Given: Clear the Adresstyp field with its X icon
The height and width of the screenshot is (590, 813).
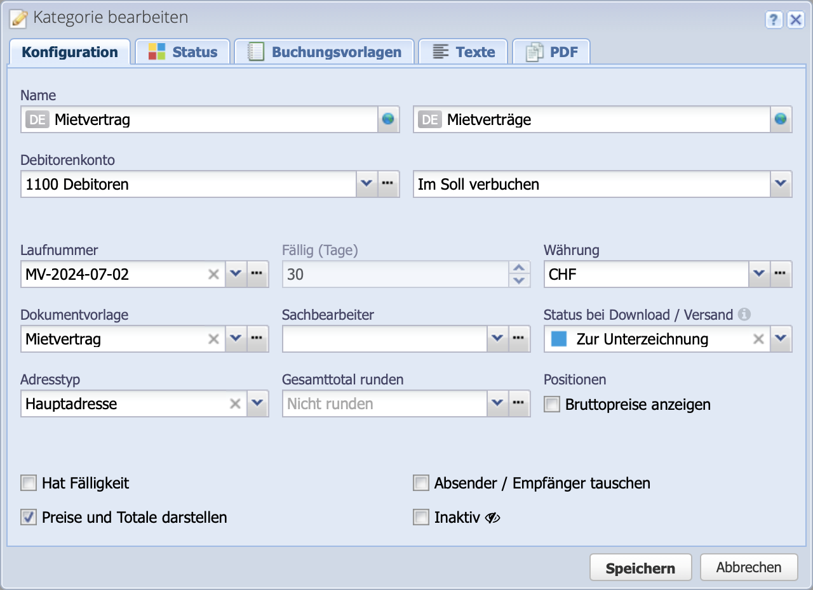Looking at the screenshot, I should [235, 403].
